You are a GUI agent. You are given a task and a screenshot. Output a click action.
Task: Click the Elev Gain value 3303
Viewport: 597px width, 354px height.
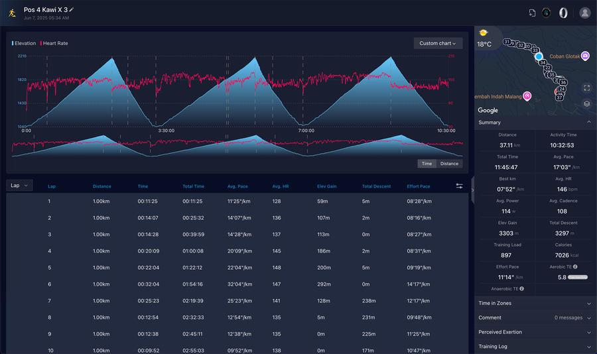tap(506, 233)
